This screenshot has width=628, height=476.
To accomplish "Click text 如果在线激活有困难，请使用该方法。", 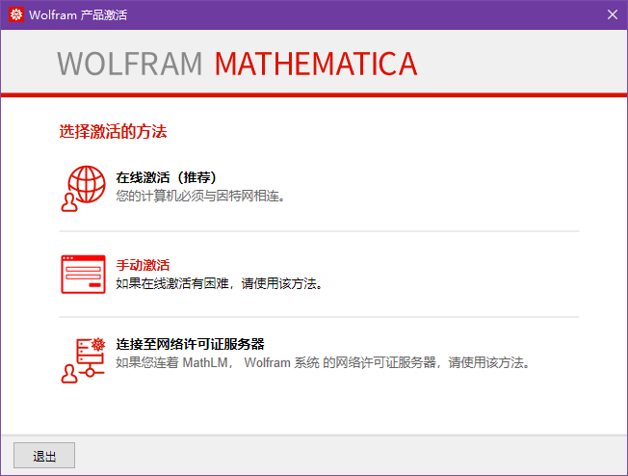I will pos(219,283).
